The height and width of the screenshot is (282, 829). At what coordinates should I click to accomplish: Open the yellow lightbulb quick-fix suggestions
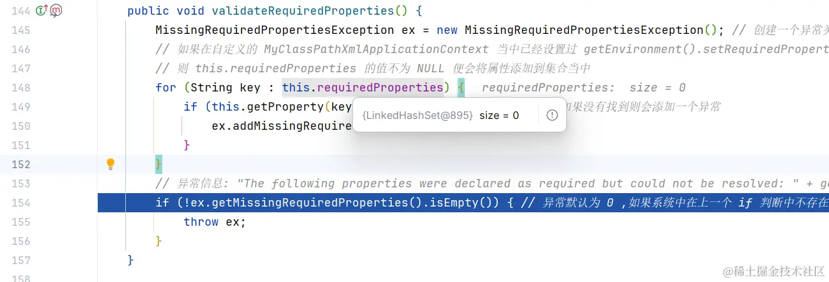pyautogui.click(x=111, y=164)
